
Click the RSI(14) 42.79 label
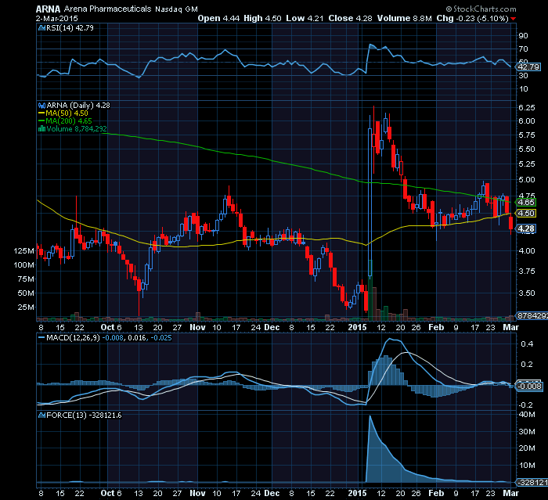(70, 28)
